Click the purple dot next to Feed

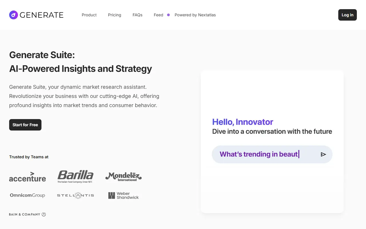(168, 15)
